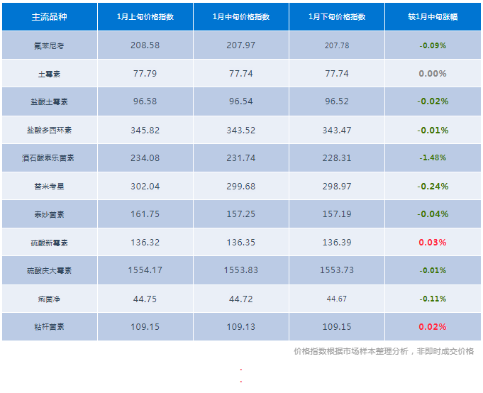Click the 主流品种 column header
The height and width of the screenshot is (393, 483).
point(49,17)
